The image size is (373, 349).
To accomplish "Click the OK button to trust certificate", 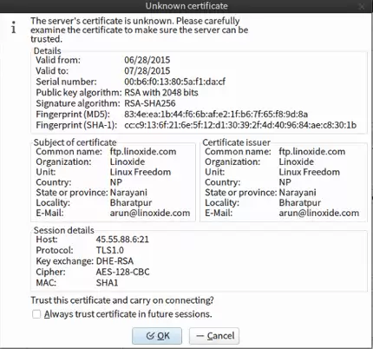I will (x=157, y=336).
